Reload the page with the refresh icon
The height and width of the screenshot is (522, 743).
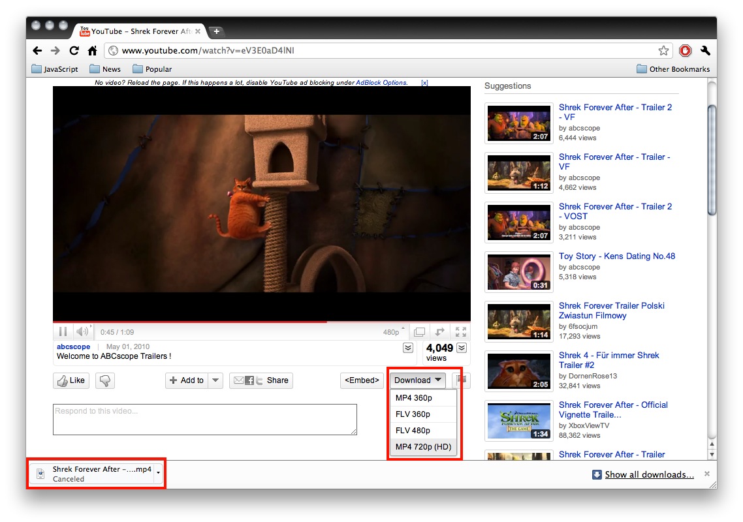[74, 51]
